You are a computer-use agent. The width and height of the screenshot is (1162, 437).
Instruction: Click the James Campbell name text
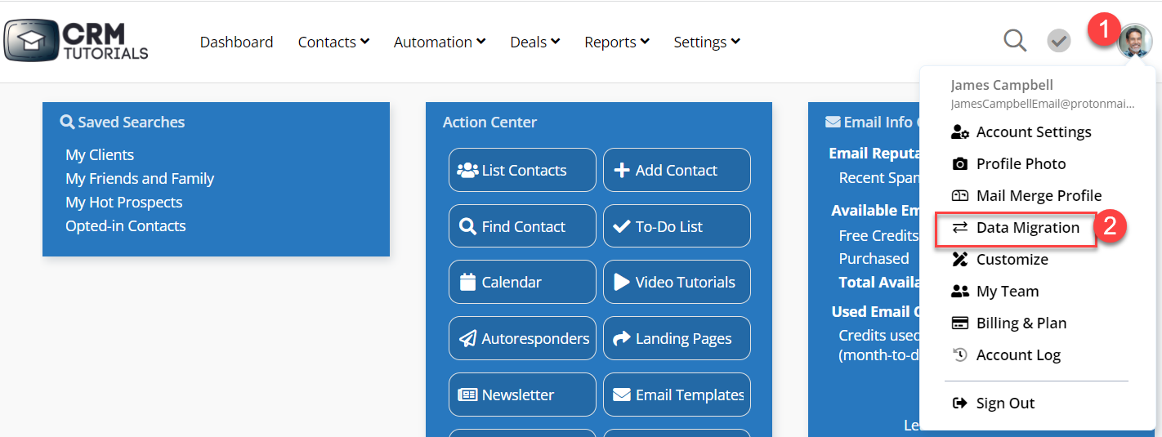click(x=1002, y=85)
